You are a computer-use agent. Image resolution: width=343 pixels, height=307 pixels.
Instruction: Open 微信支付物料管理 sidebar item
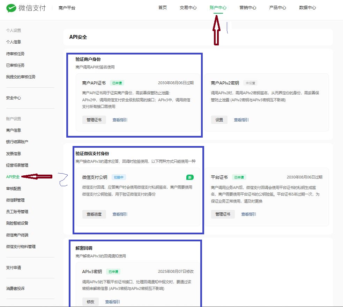(21, 247)
